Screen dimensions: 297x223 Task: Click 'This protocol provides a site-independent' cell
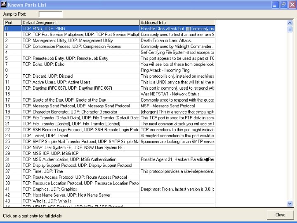(177, 171)
